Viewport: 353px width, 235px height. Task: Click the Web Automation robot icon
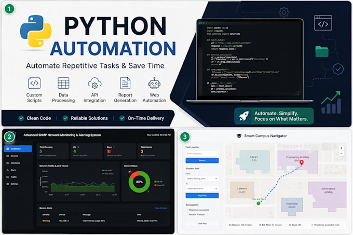(x=155, y=83)
